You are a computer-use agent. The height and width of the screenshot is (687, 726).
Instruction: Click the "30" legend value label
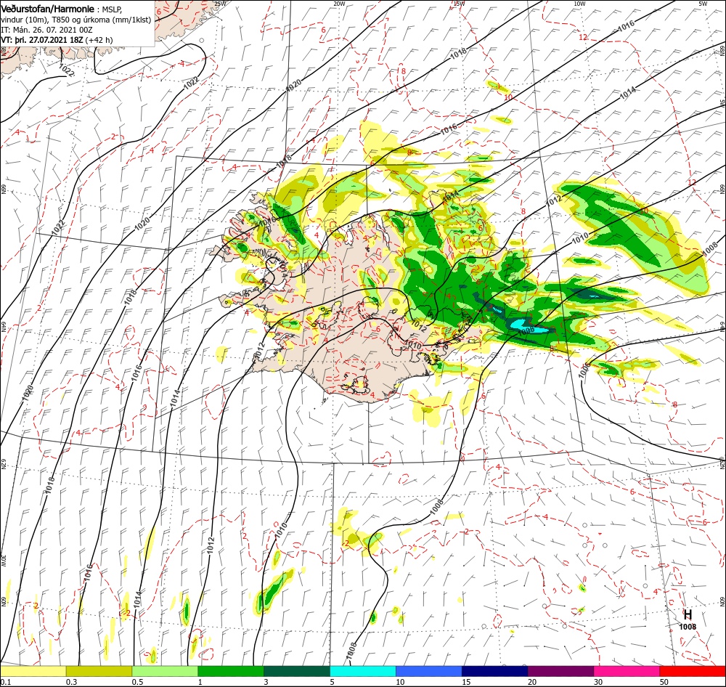click(598, 682)
